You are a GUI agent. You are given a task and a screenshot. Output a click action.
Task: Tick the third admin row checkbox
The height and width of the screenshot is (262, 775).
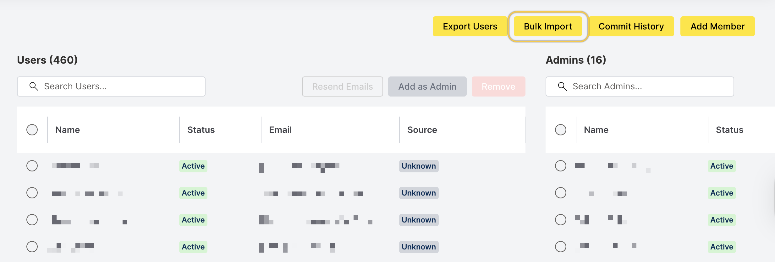[x=561, y=220]
